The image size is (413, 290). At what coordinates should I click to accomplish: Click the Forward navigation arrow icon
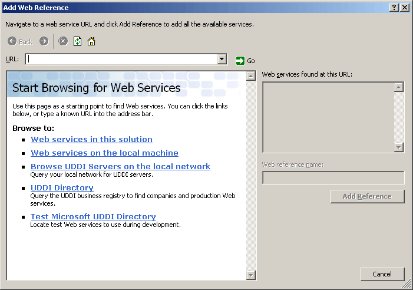(44, 41)
